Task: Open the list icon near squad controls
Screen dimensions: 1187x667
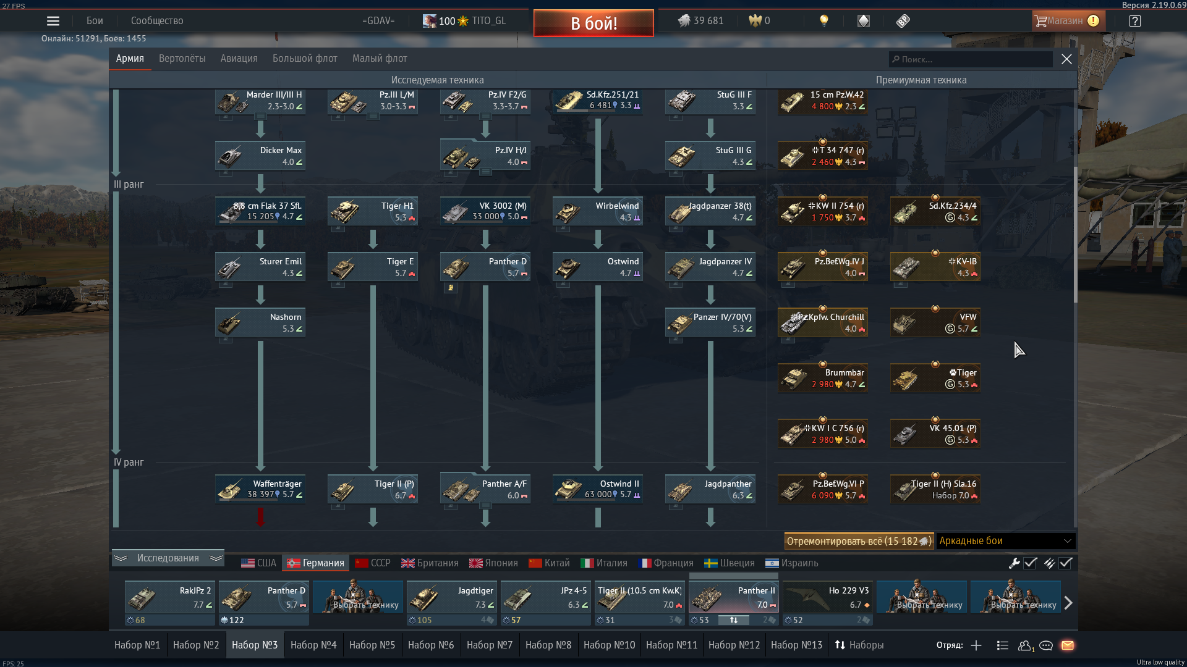Action: pos(1003,645)
